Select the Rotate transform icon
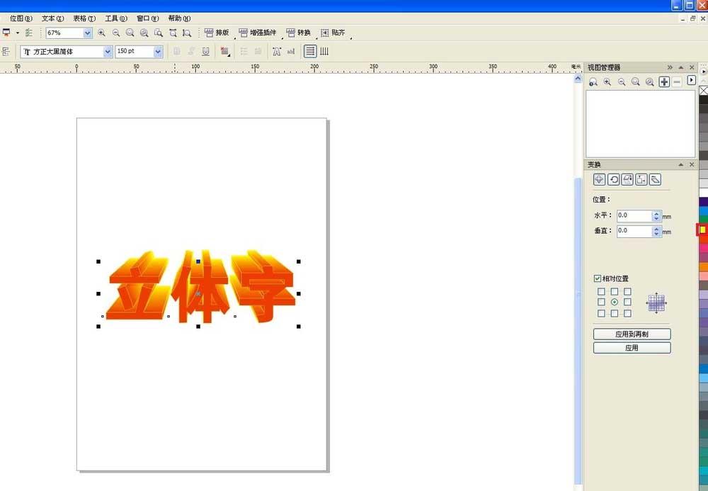The image size is (708, 491). (613, 179)
